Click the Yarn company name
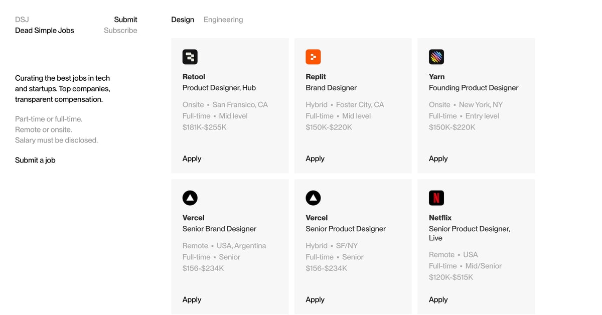 point(436,77)
